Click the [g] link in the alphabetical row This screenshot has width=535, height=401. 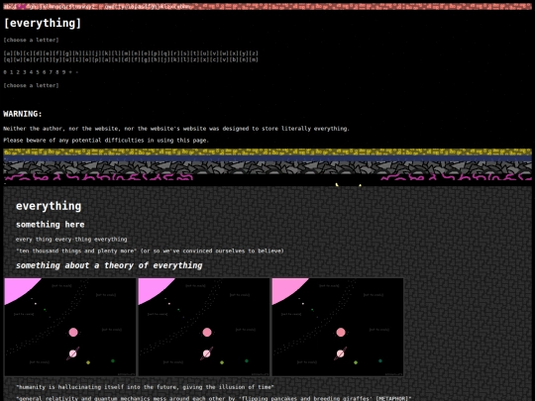pyautogui.click(x=67, y=53)
